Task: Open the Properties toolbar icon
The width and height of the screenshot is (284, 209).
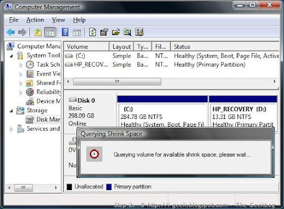Action: click(x=104, y=32)
